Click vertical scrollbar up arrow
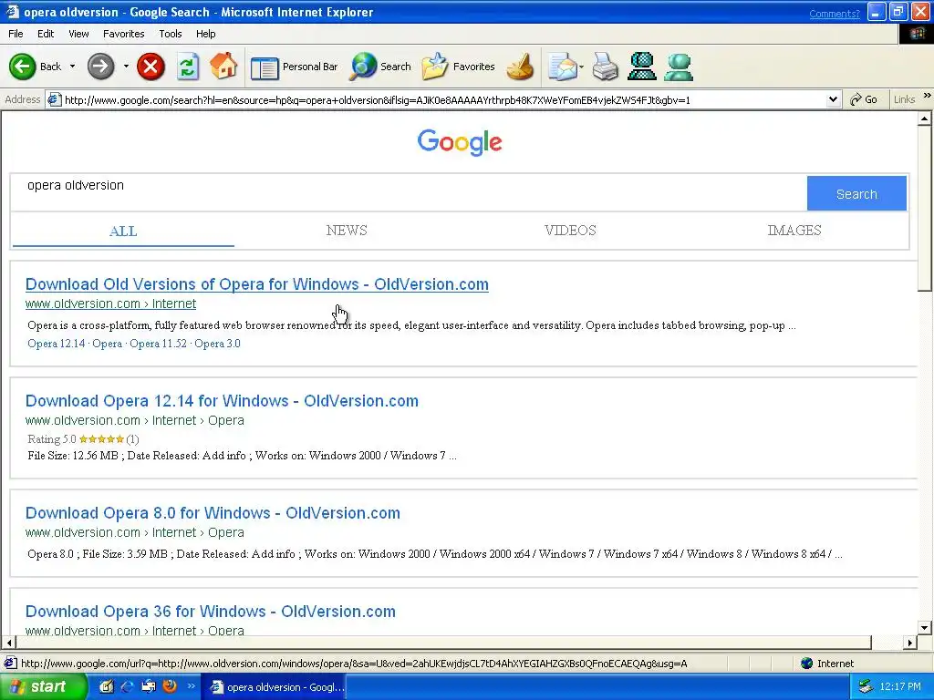Screen dimensions: 934x700 924,119
